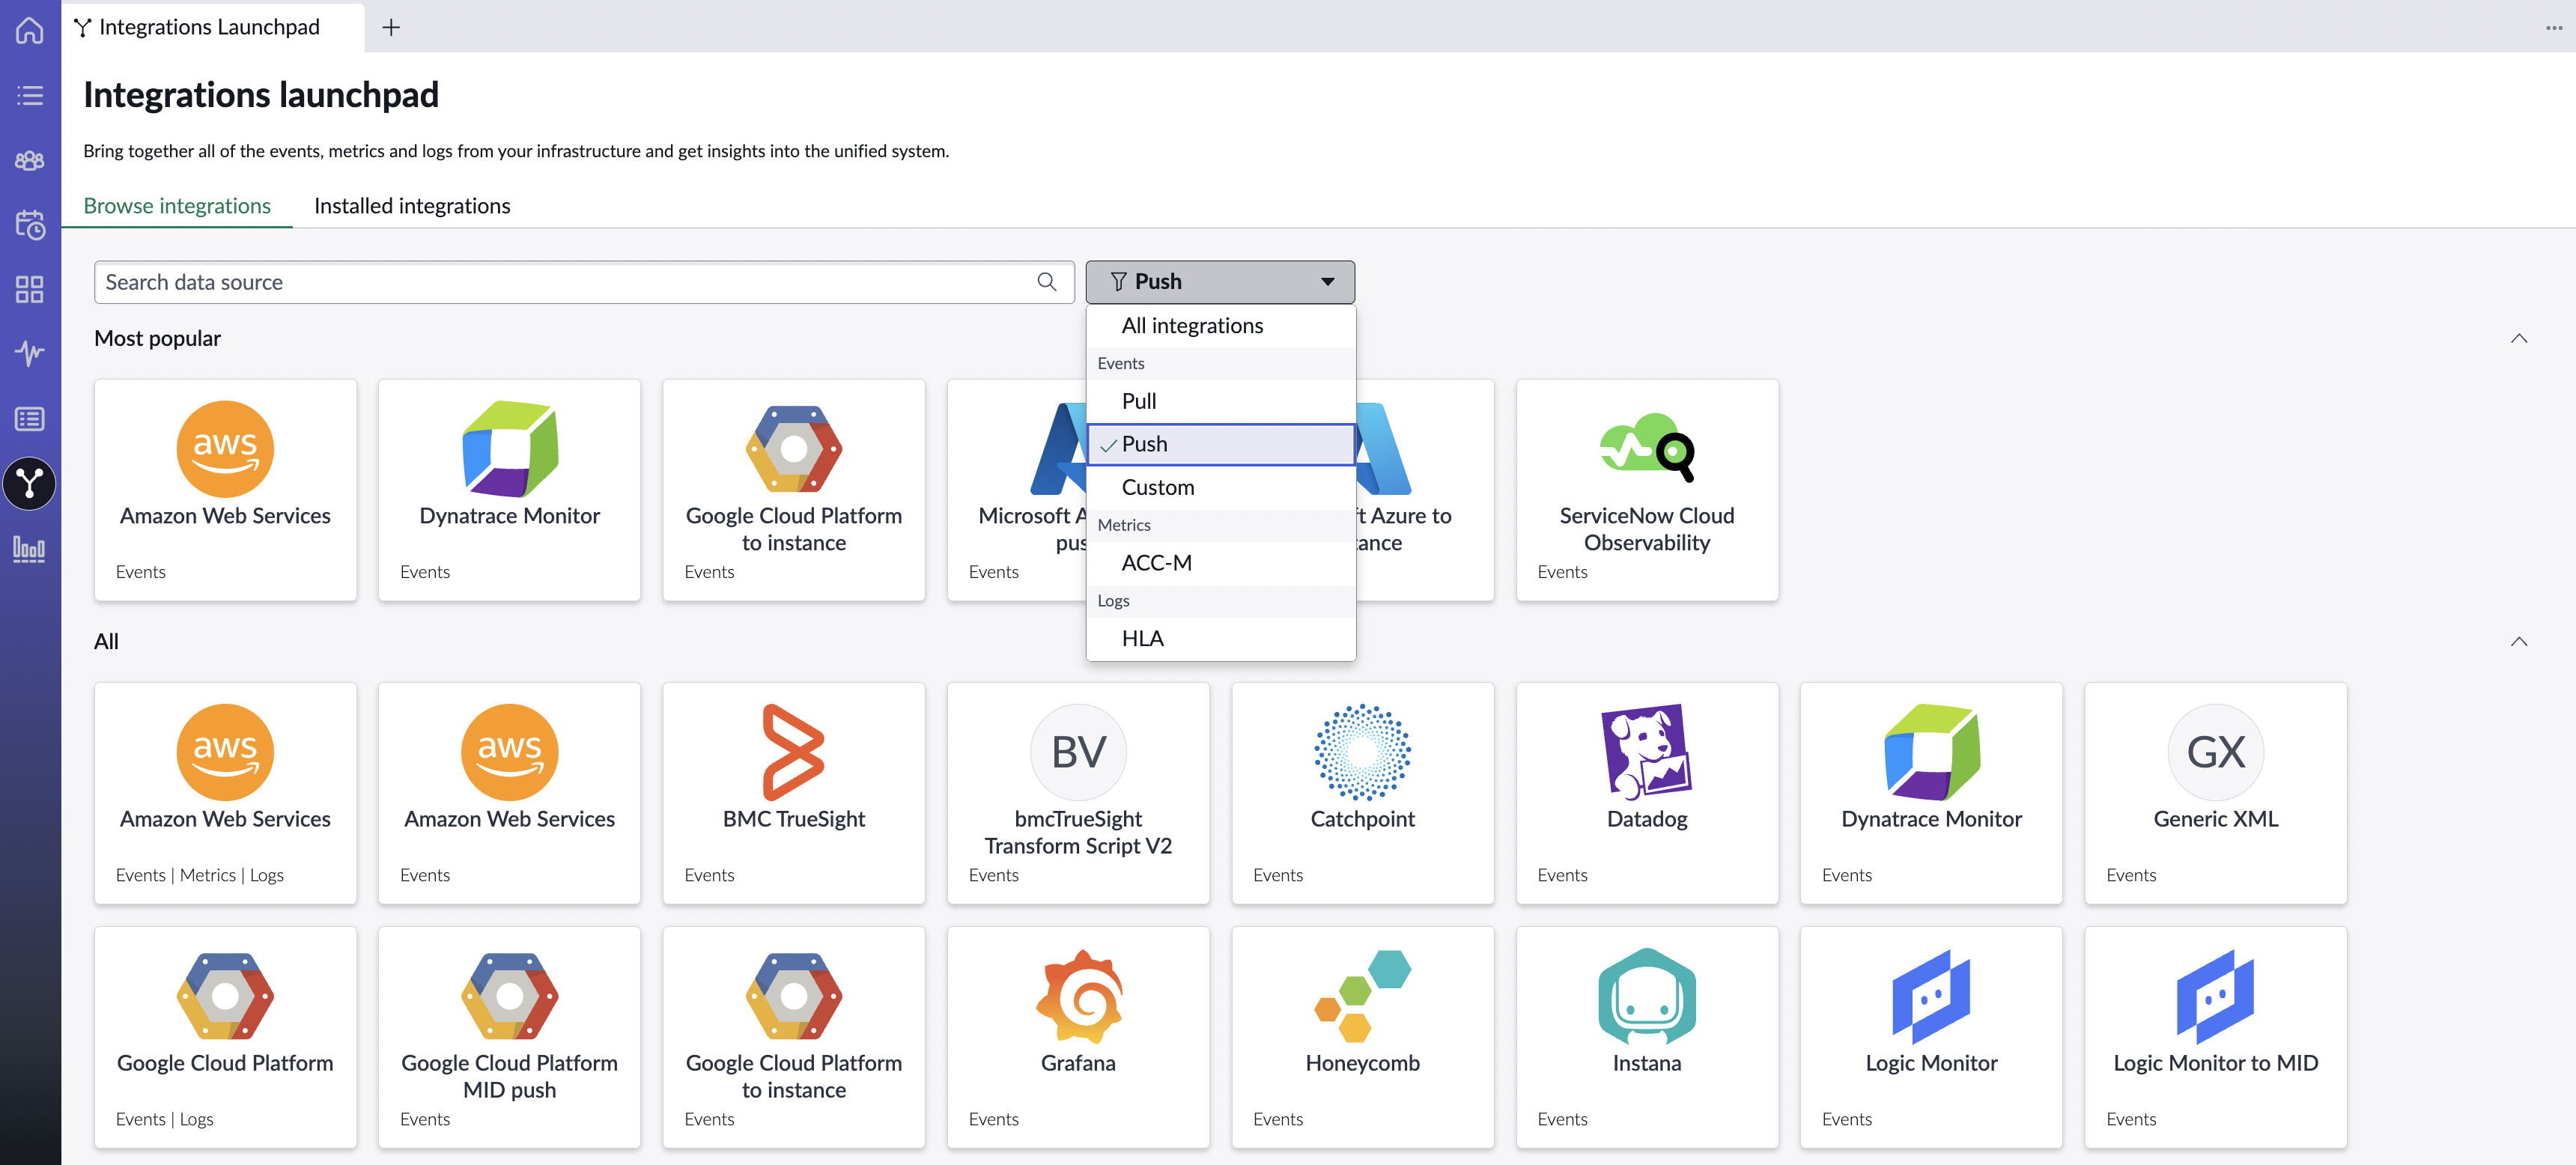Click the Search data source field
Image resolution: width=2576 pixels, height=1165 pixels.
(584, 282)
